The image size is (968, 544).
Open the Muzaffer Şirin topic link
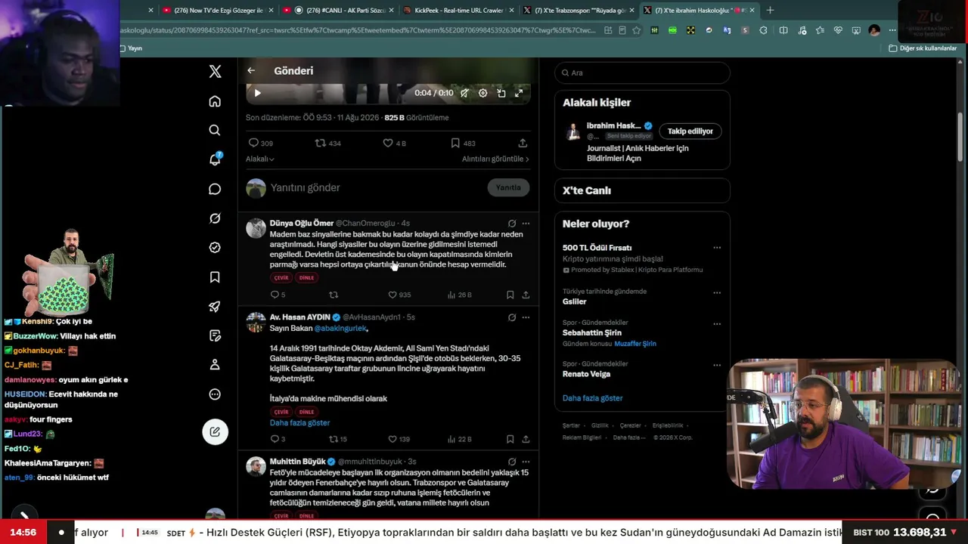click(x=634, y=344)
